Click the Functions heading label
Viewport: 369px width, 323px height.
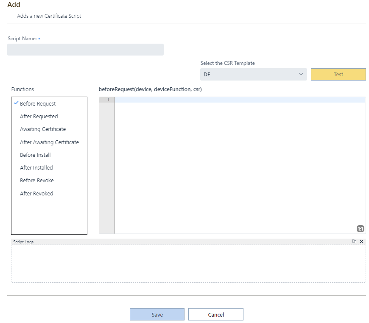(22, 89)
